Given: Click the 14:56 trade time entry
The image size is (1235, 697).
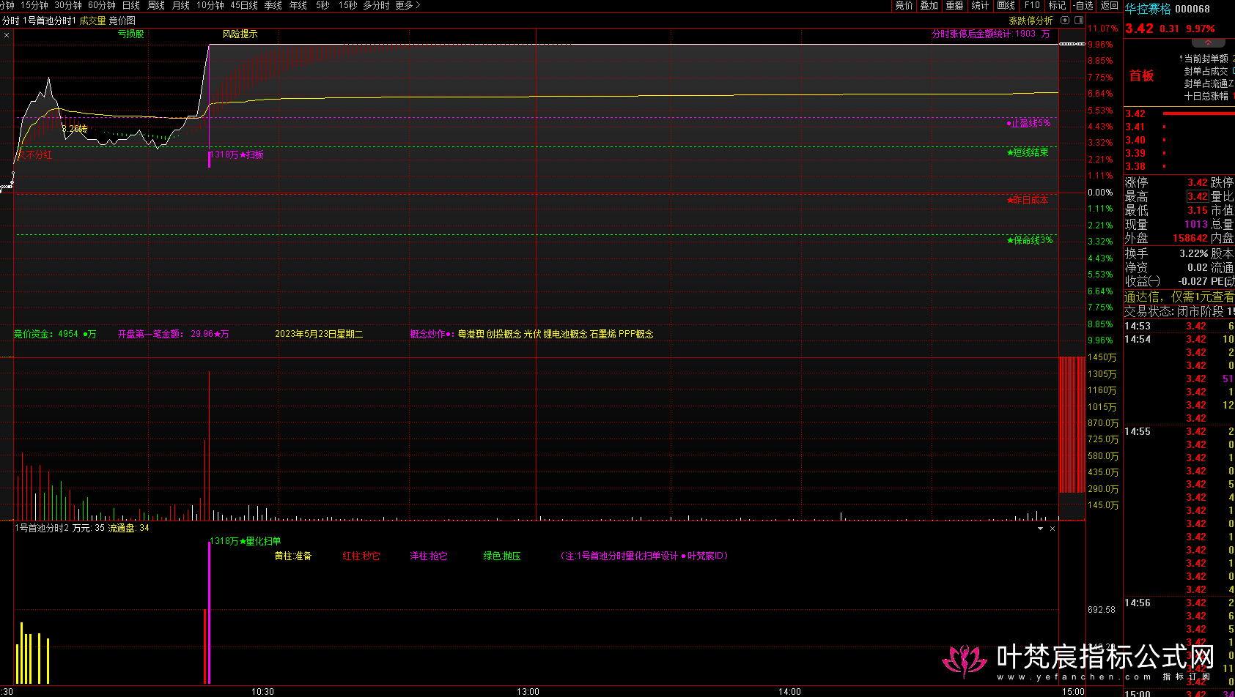Looking at the screenshot, I should (1138, 603).
